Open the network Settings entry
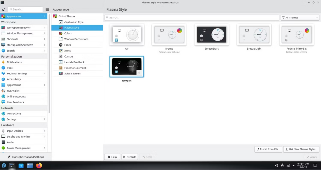Viewport: 321px width, 170px height. point(24,119)
